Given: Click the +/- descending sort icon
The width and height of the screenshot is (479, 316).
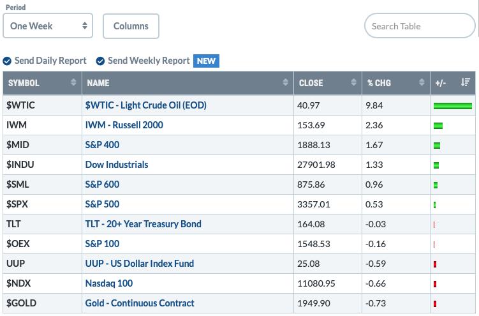Looking at the screenshot, I should point(465,82).
